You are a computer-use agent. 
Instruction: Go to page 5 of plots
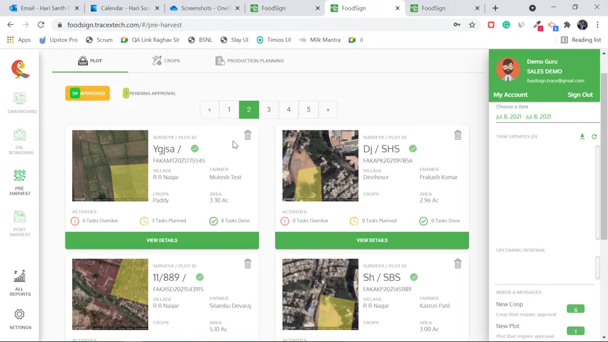[x=309, y=110]
